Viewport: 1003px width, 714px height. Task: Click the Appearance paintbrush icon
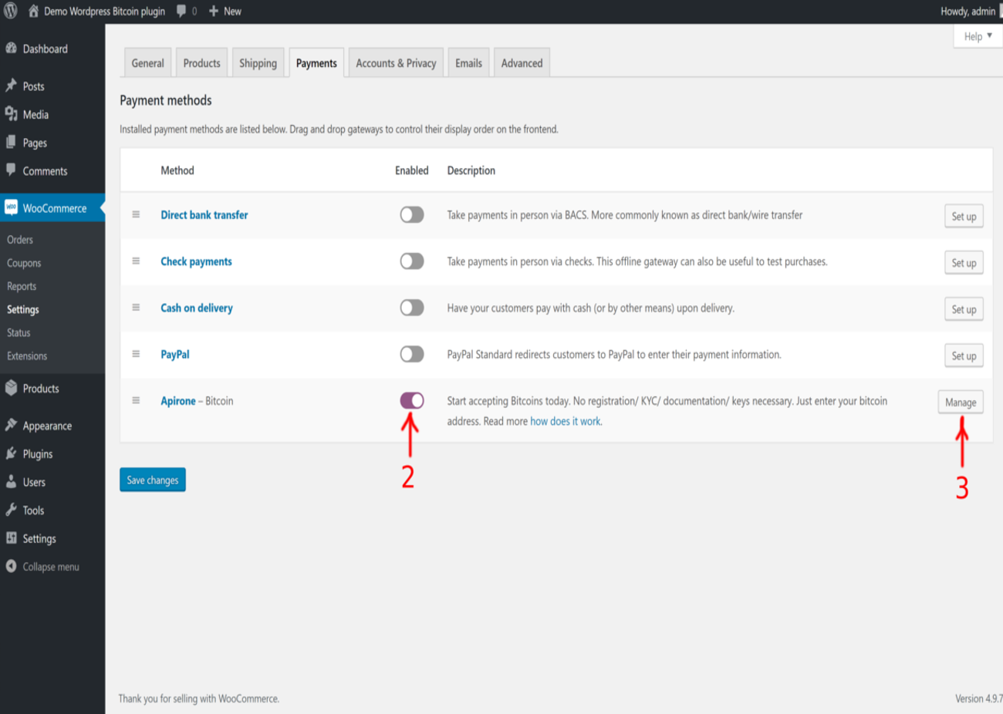[11, 425]
